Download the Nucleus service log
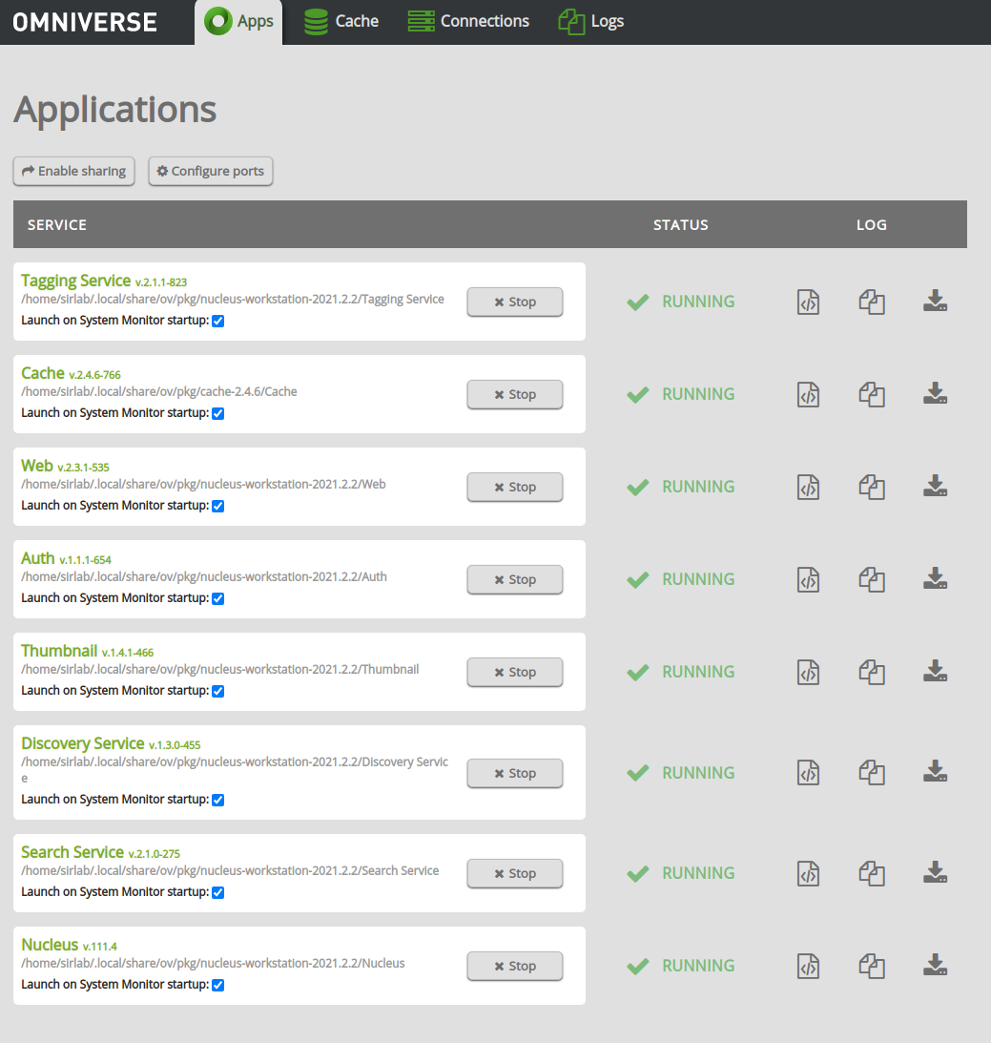Viewport: 991px width, 1043px height. coord(936,966)
